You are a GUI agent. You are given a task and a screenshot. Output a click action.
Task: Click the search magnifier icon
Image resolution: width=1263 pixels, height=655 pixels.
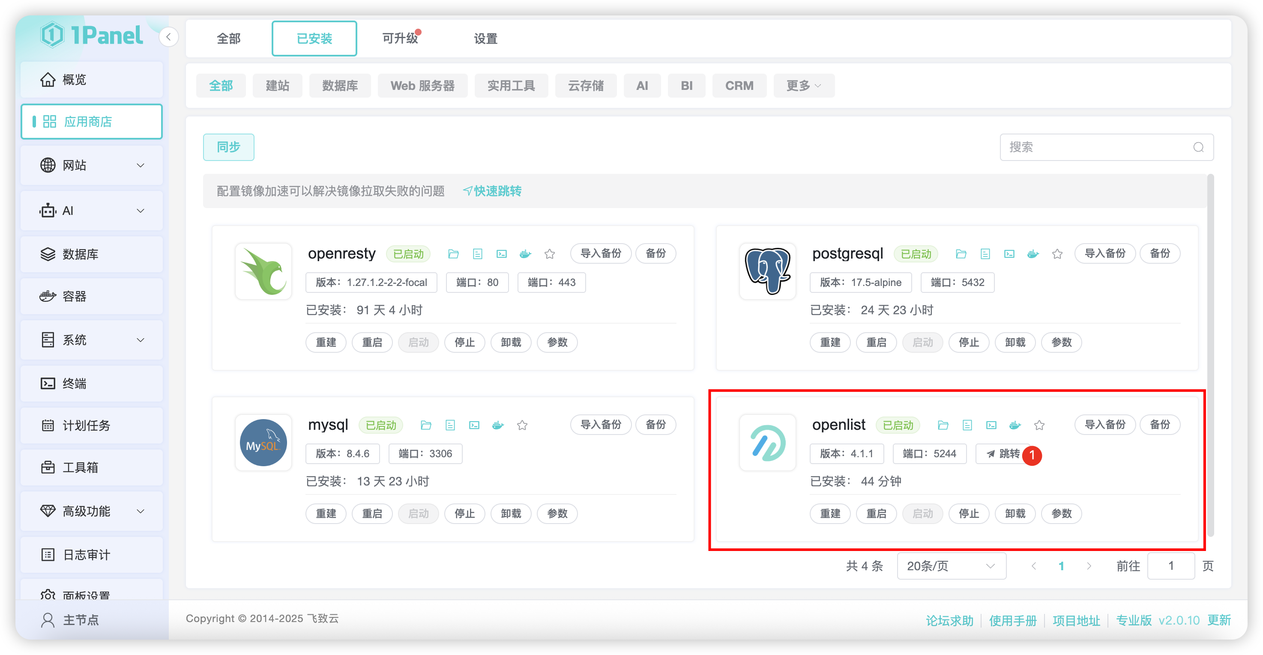tap(1198, 147)
